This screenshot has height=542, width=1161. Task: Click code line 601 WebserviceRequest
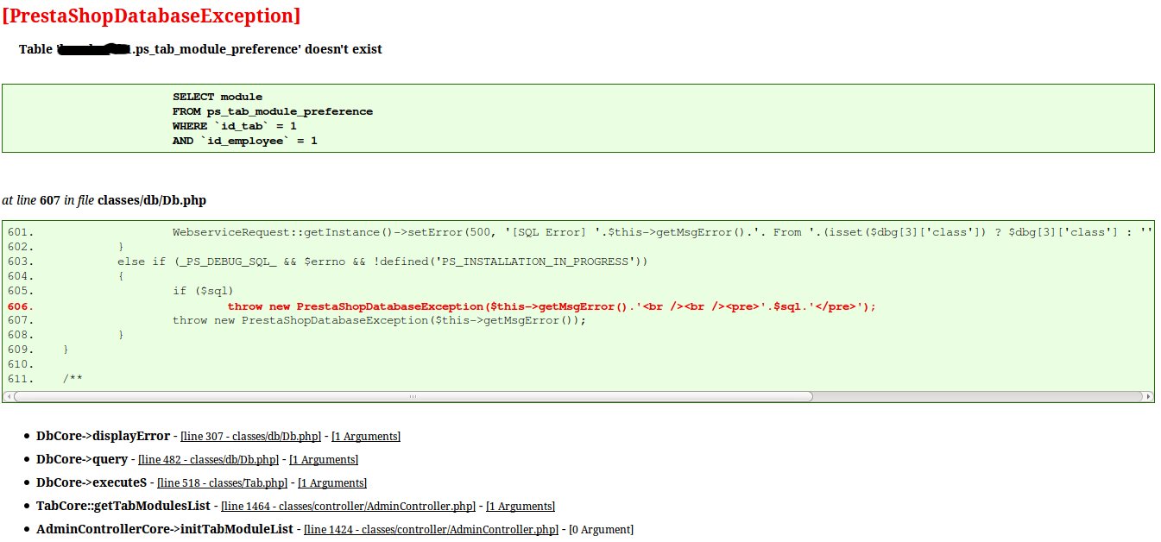tap(663, 232)
